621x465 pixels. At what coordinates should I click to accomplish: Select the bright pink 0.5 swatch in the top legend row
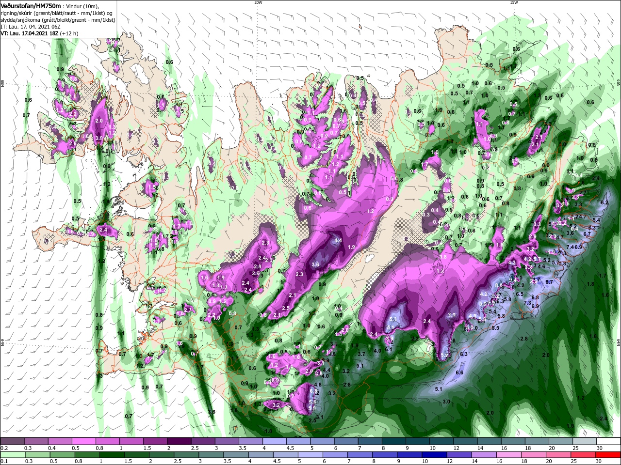pos(84,441)
